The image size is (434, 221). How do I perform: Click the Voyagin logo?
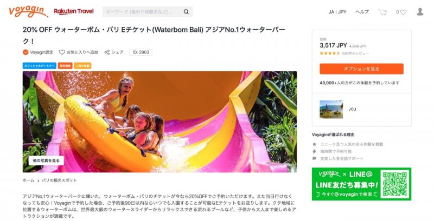point(28,12)
